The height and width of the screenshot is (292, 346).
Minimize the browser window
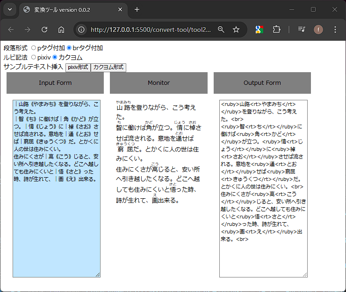tap(292, 9)
